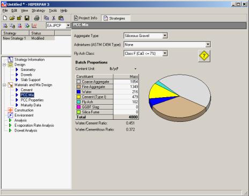Screen dimensions: 249x196
Task: Open the Environment tree item
Action: 24,115
